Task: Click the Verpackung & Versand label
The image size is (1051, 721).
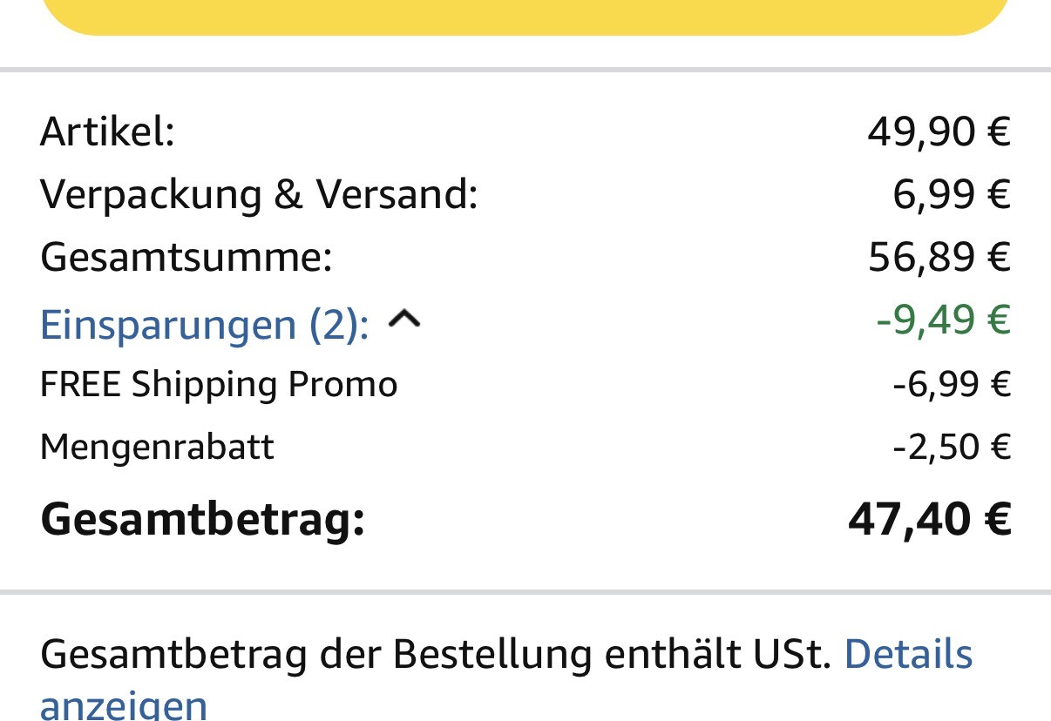Action: (x=259, y=194)
